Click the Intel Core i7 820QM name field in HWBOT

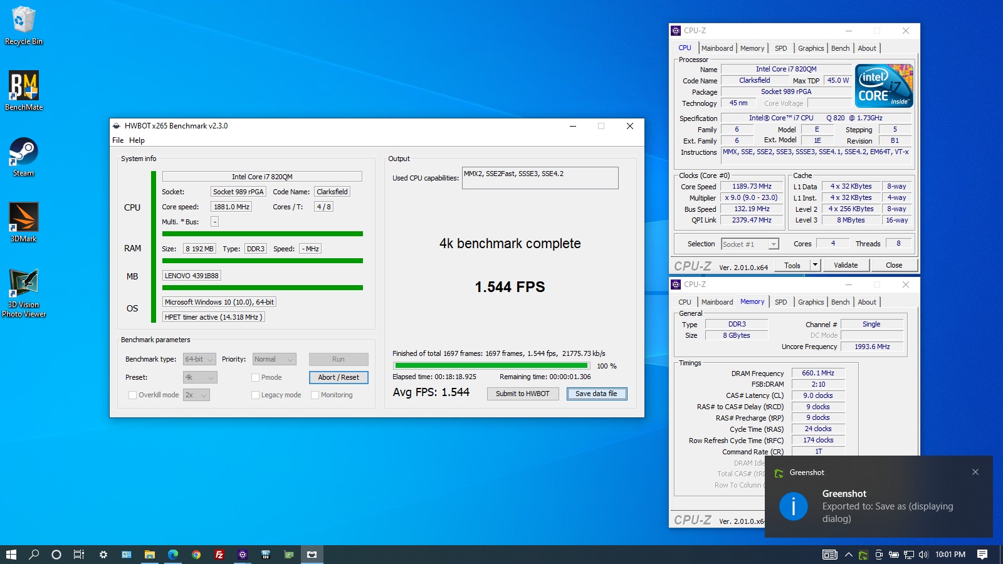coord(262,177)
